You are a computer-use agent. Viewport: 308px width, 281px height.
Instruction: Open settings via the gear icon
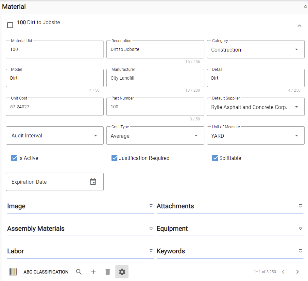click(122, 272)
